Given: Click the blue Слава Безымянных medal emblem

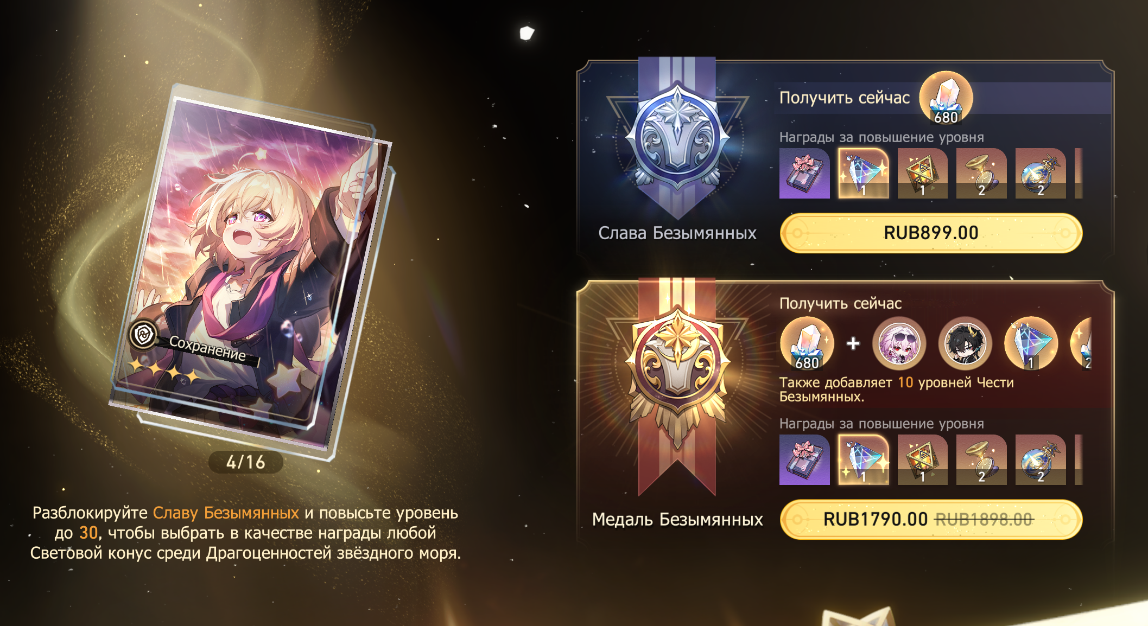Looking at the screenshot, I should pyautogui.click(x=677, y=137).
